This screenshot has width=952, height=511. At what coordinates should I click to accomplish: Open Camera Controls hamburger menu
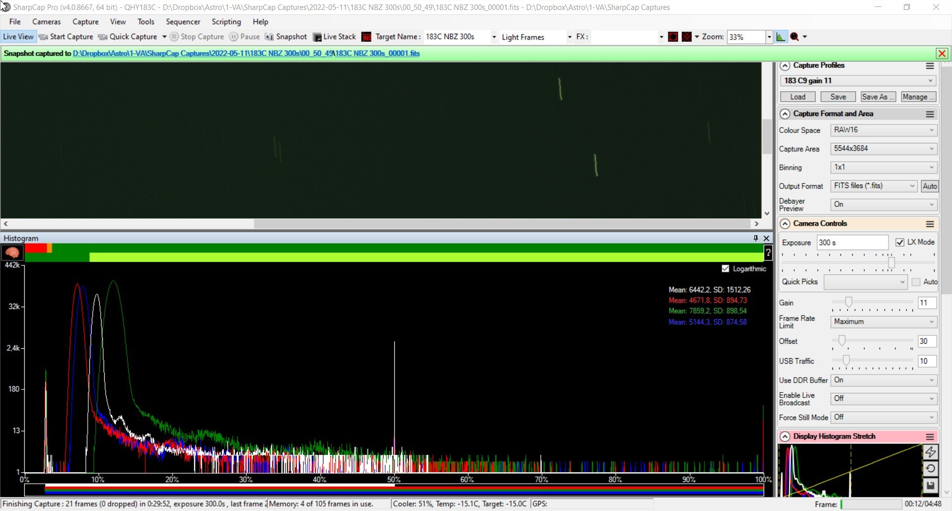pos(930,224)
